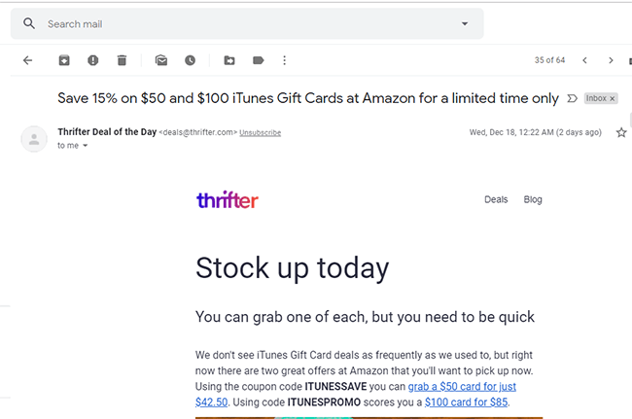The width and height of the screenshot is (632, 419).
Task: Show recipient details under to me
Action: pyautogui.click(x=85, y=146)
